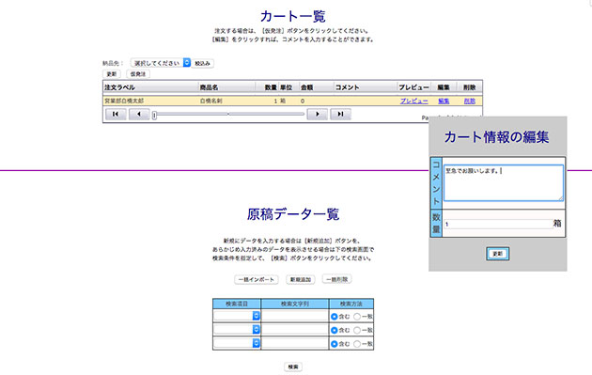
Task: Click the 仮発注 provisional order button
Action: click(x=138, y=74)
